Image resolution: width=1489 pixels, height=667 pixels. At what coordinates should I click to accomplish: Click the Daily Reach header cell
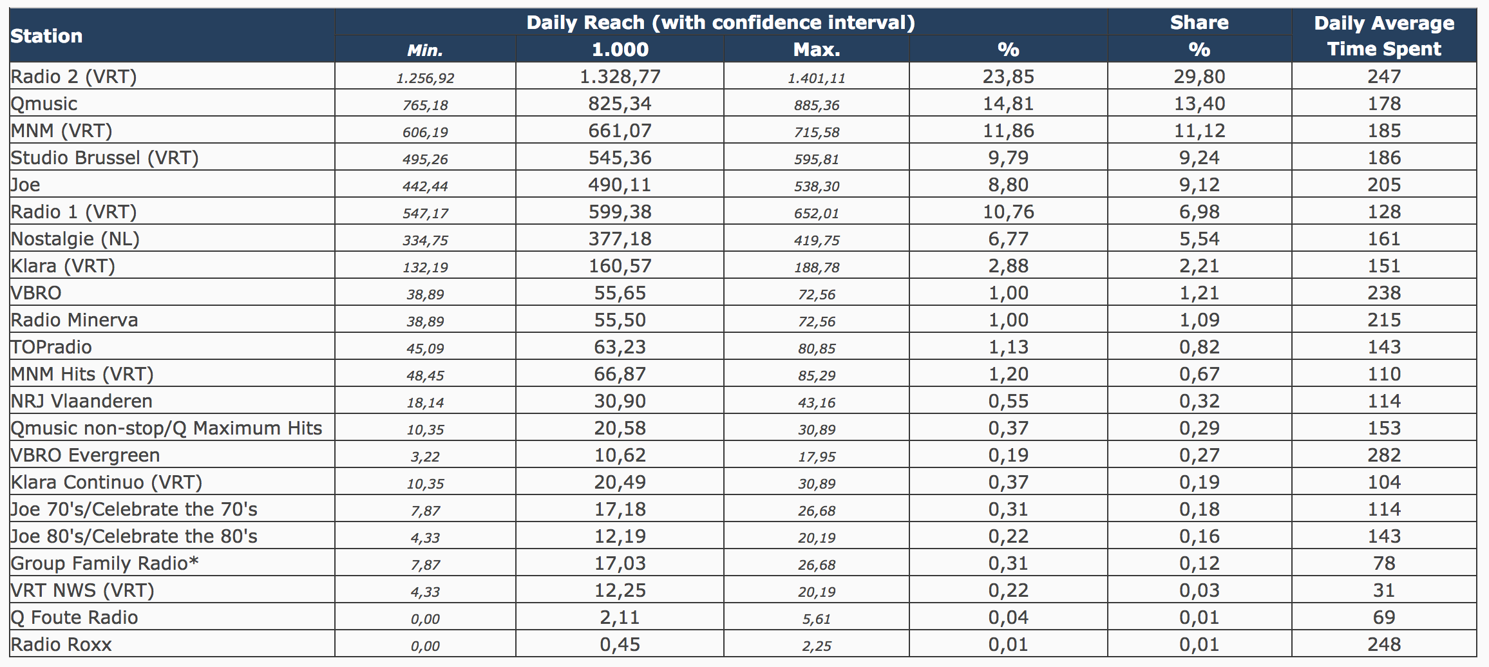(720, 23)
